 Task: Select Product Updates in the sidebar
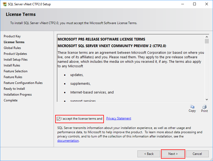[x=15, y=53]
